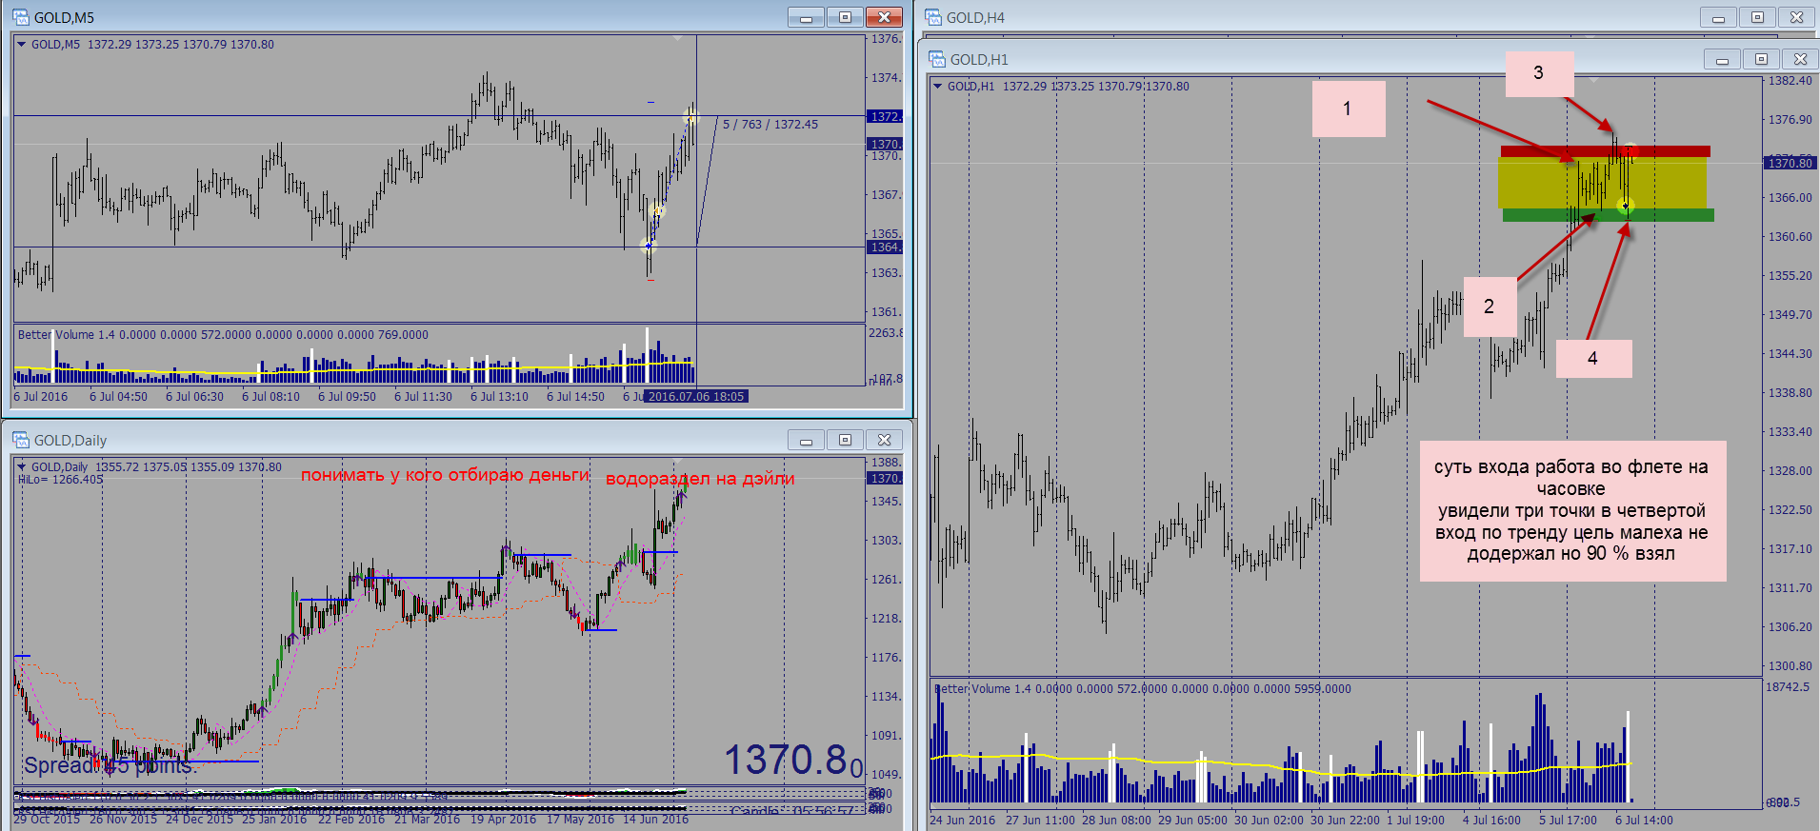Click the 1370.80 current price tag in H1 chart
Image resolution: width=1820 pixels, height=831 pixels.
pos(1790,164)
